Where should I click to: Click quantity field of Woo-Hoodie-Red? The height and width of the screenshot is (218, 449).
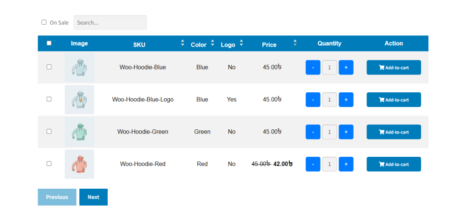click(x=329, y=164)
